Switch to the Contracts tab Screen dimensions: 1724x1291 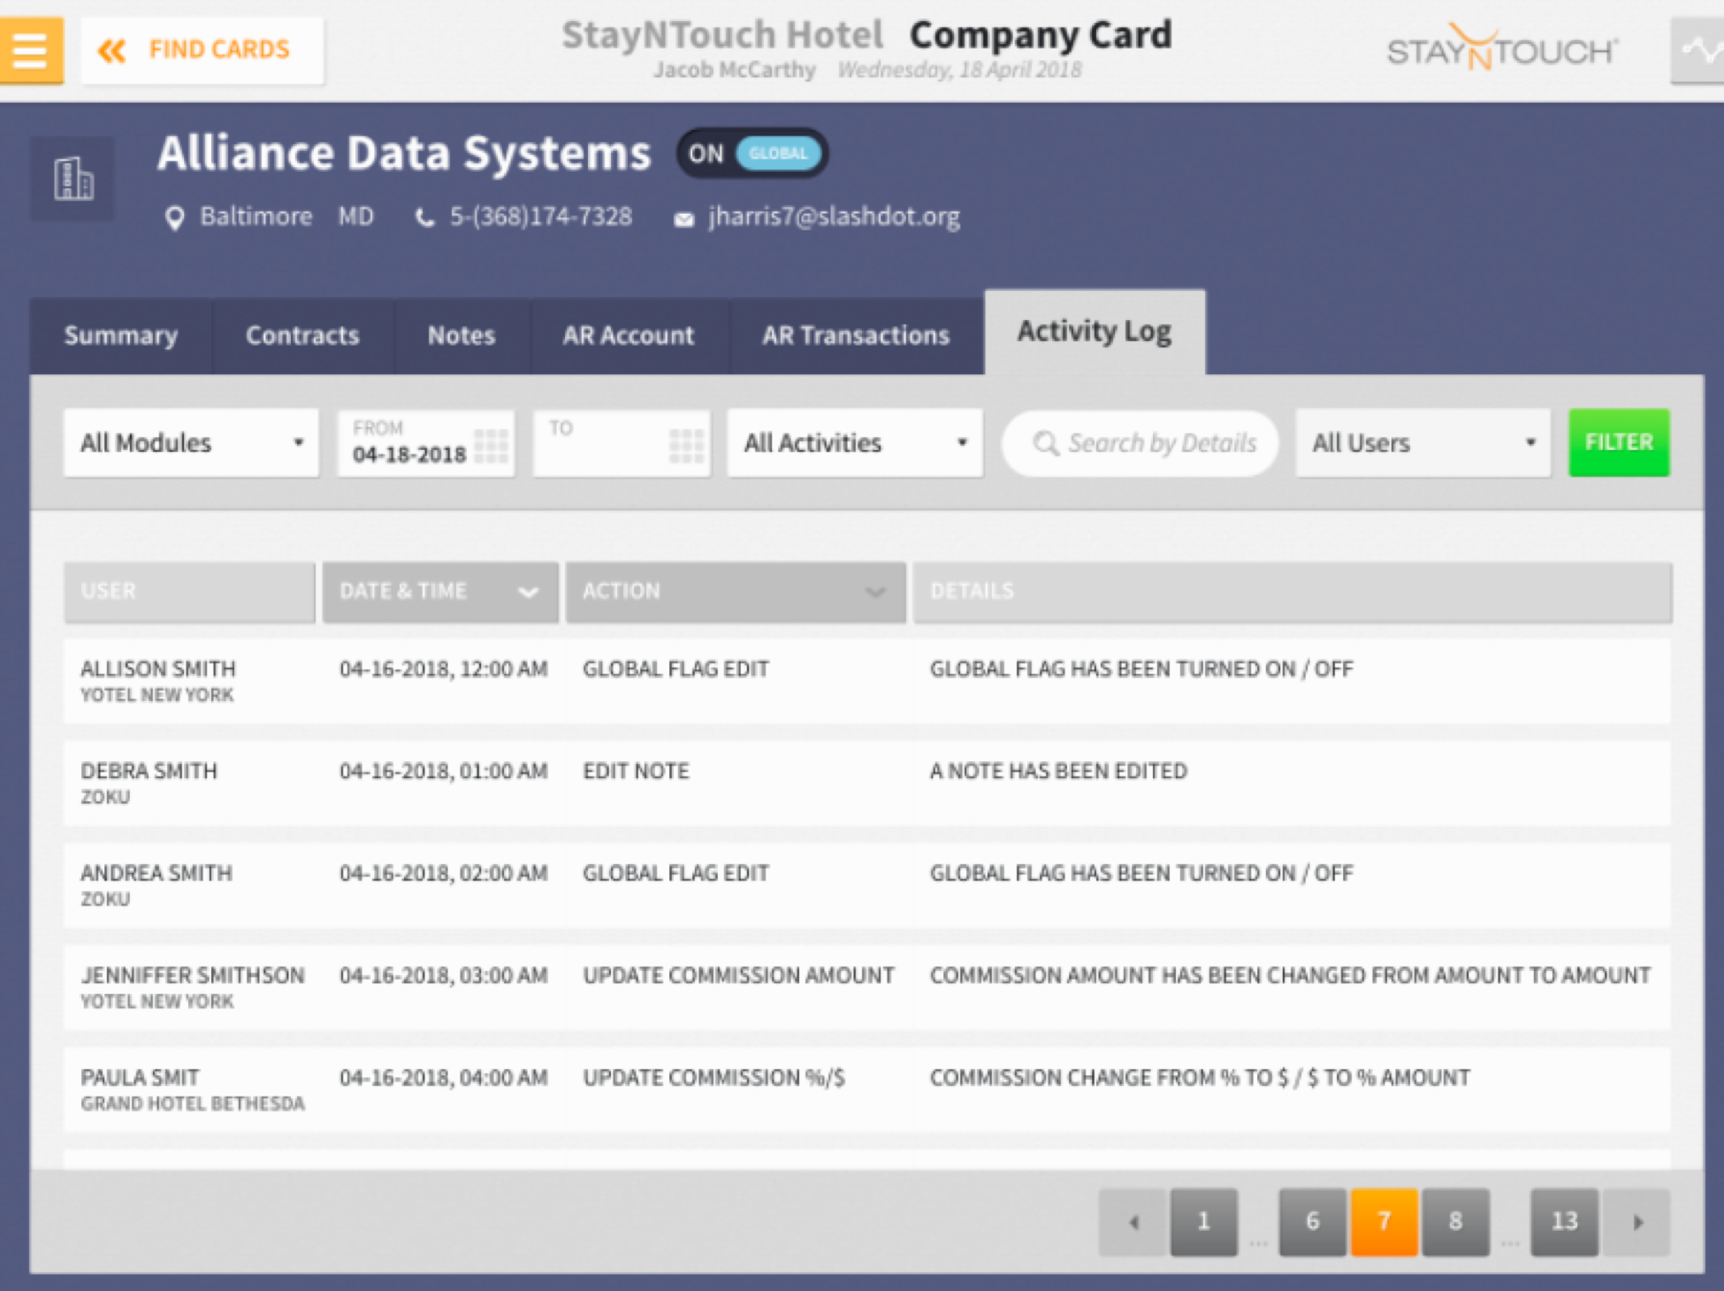302,336
